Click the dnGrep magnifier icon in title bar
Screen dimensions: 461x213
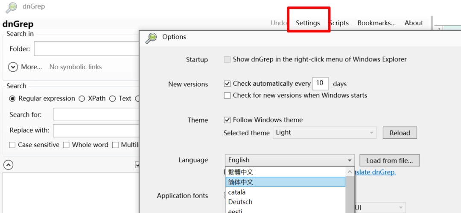[12, 7]
